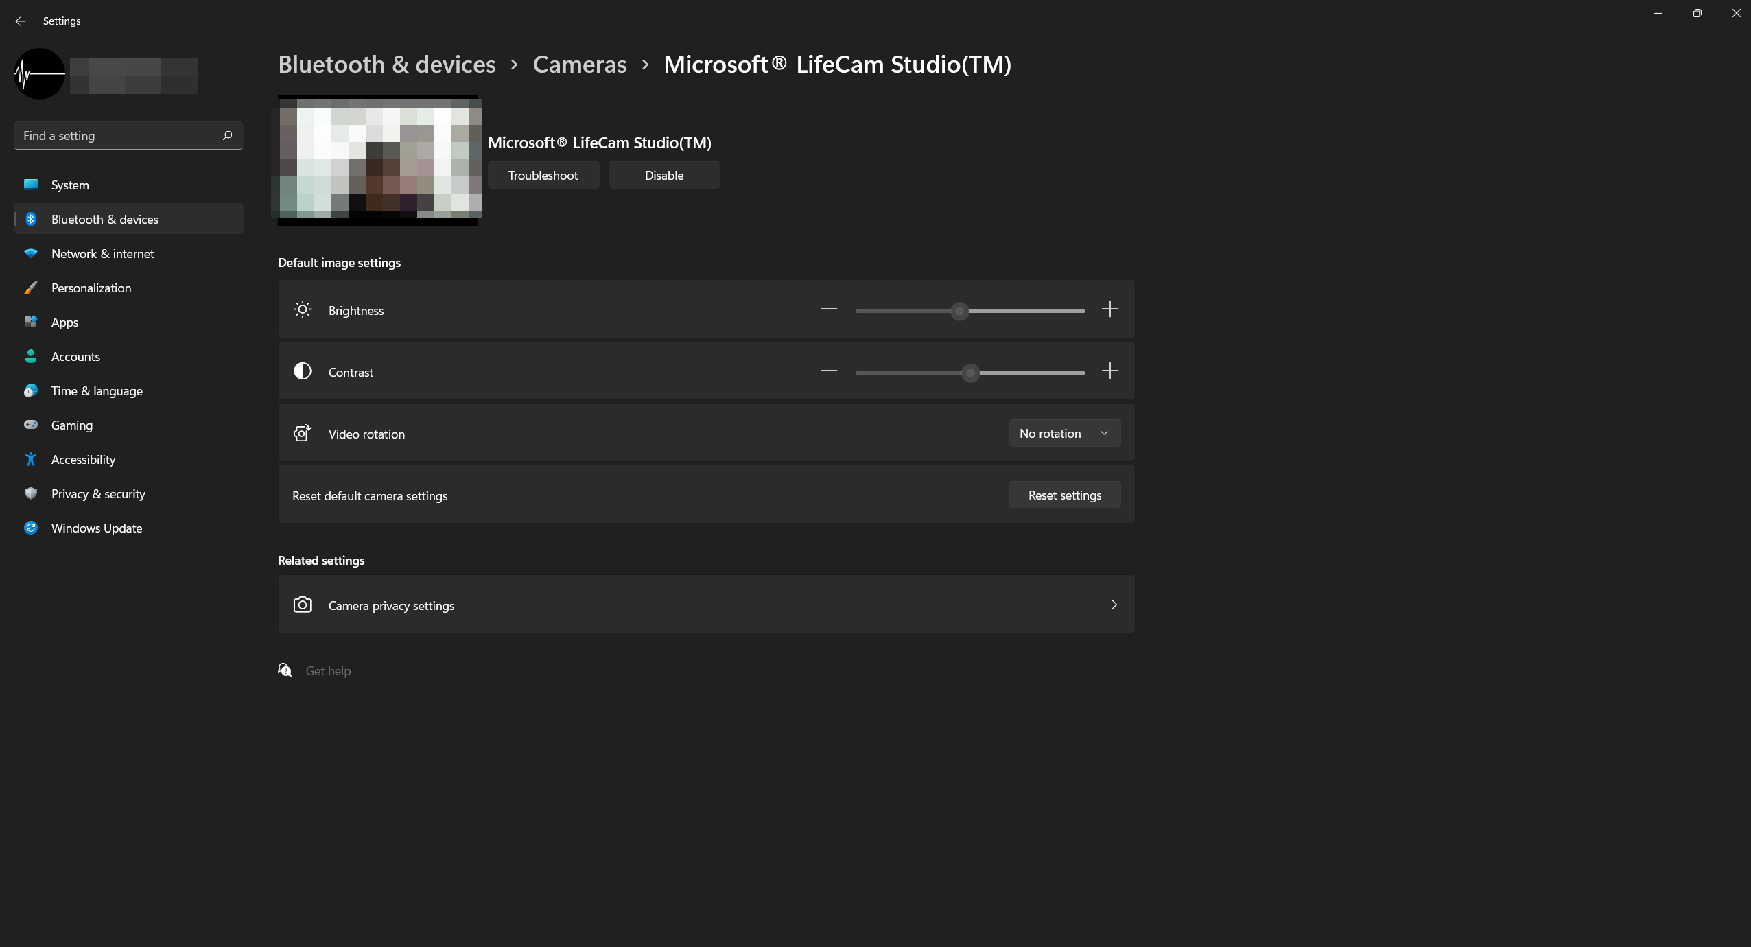The height and width of the screenshot is (947, 1751).
Task: Open Camera privacy settings via its chevron
Action: [x=1114, y=605]
